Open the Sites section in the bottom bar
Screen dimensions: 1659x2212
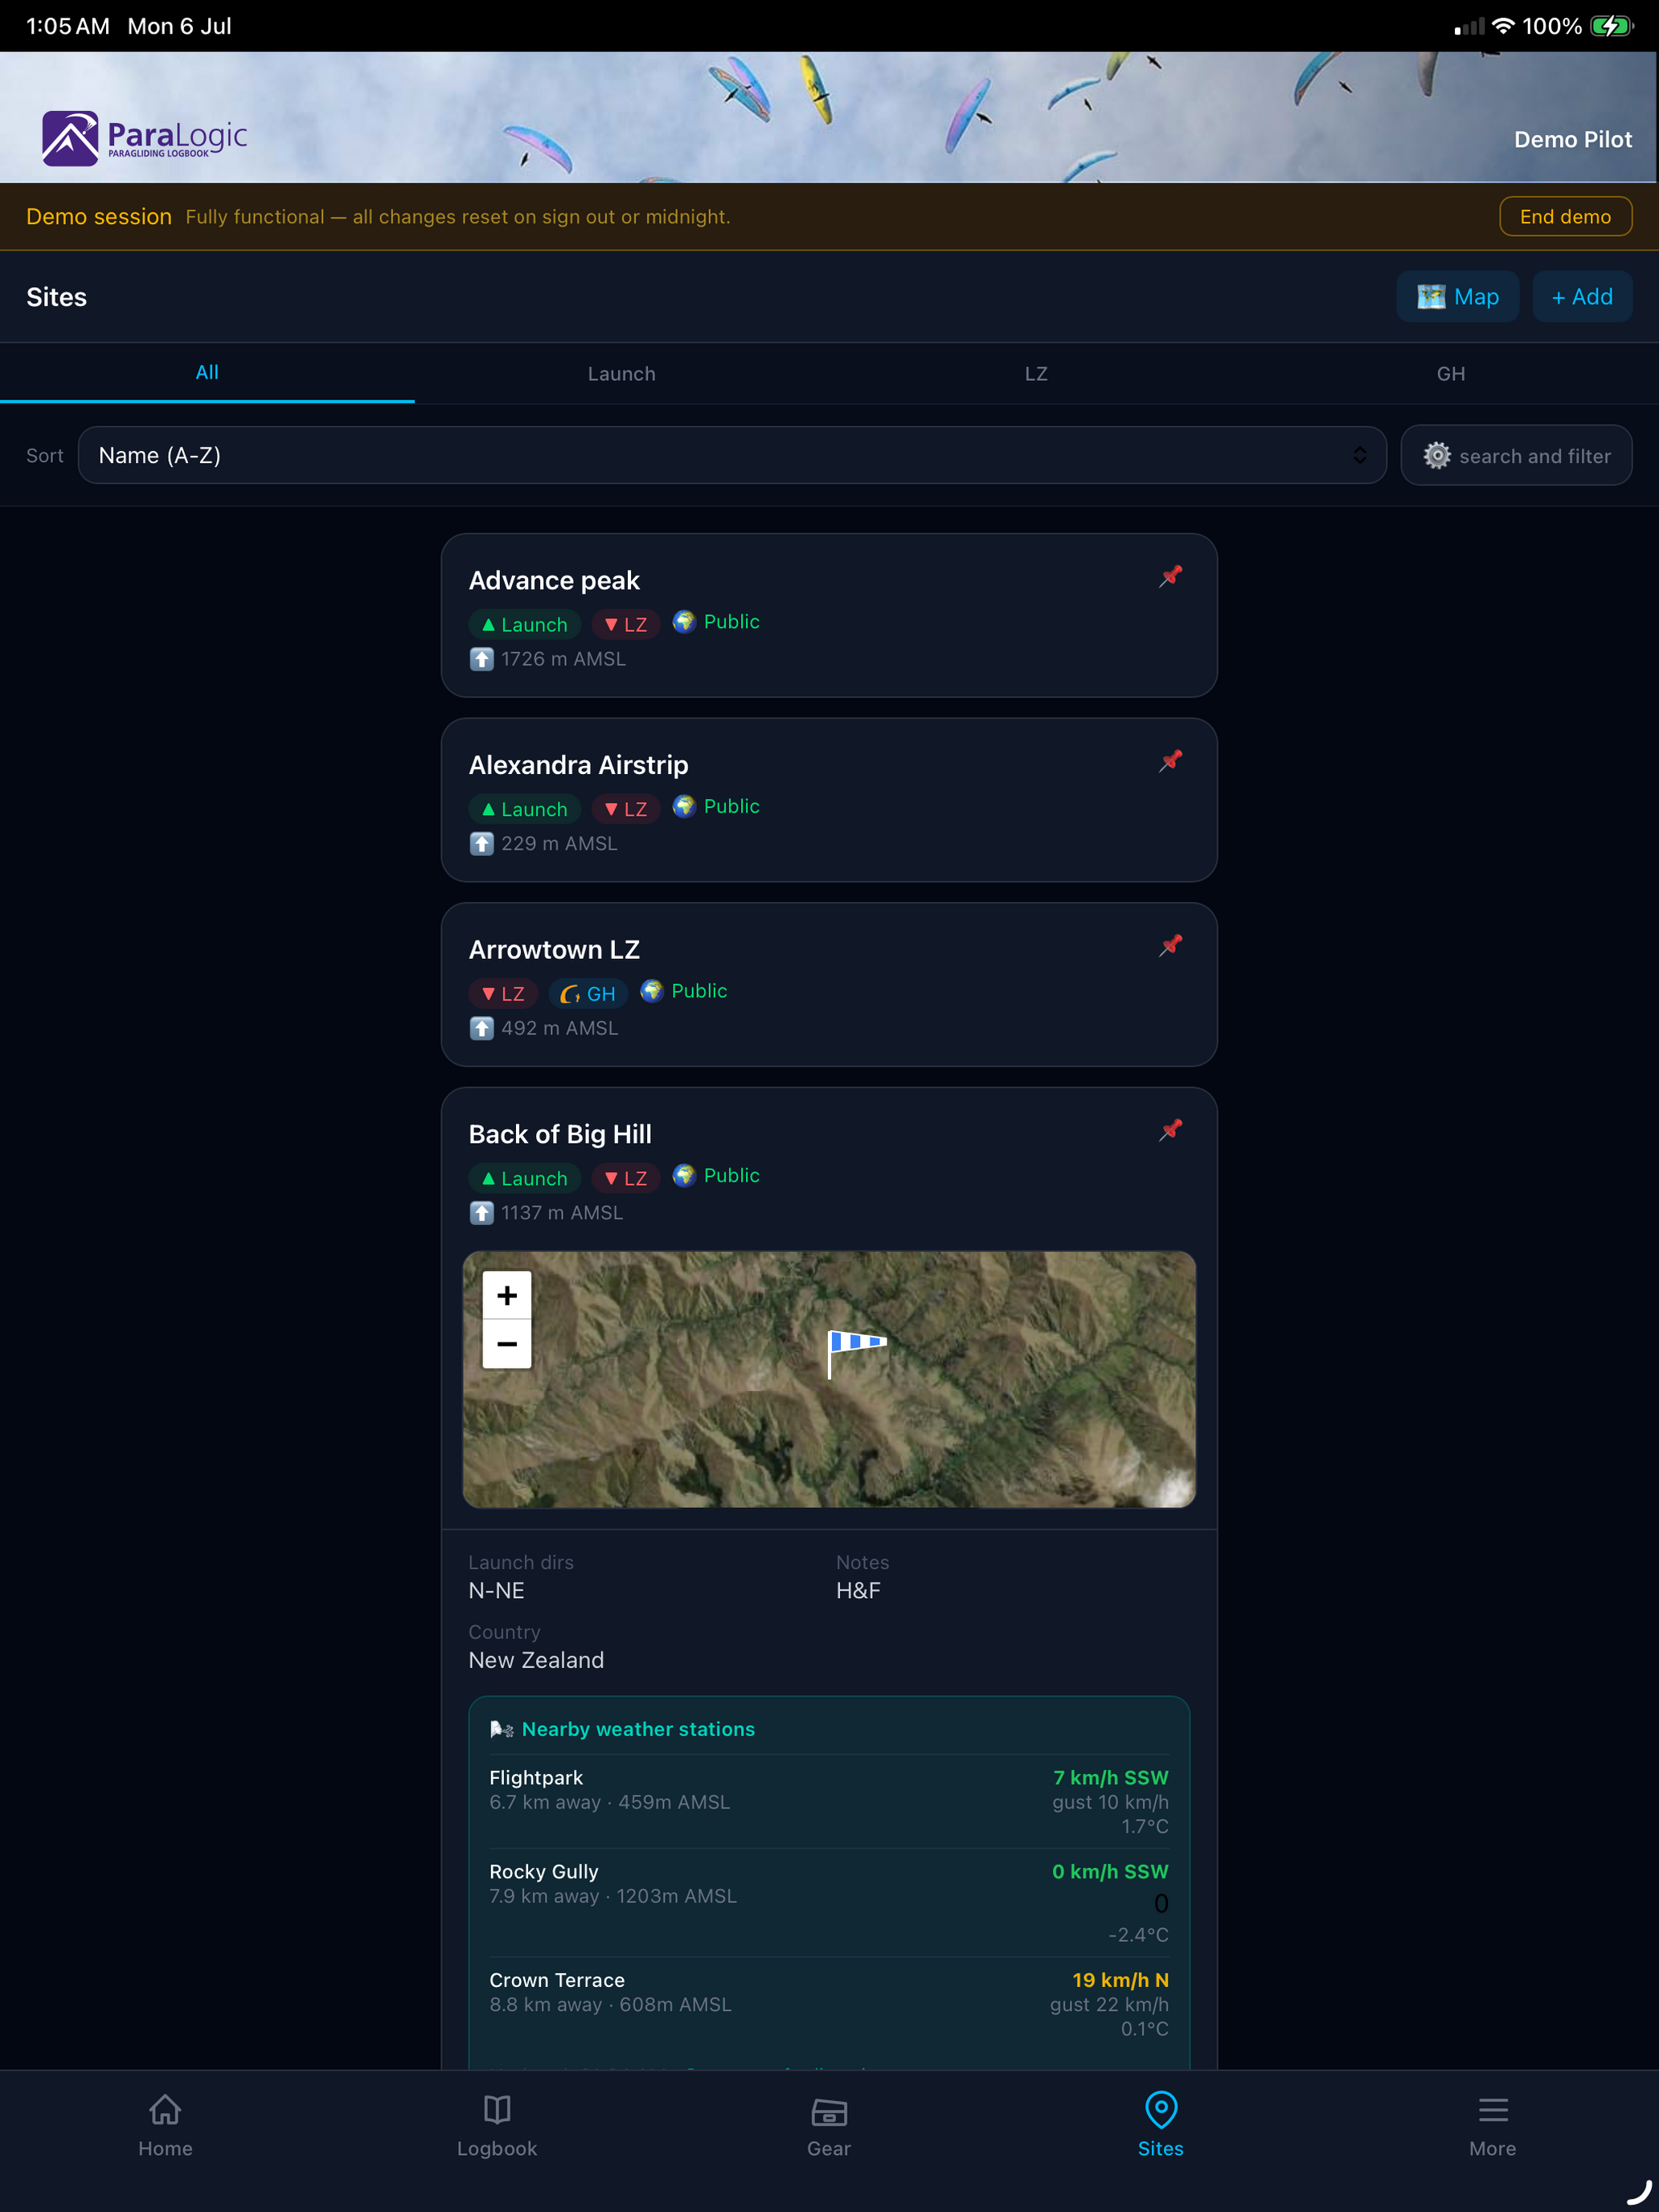1161,2125
